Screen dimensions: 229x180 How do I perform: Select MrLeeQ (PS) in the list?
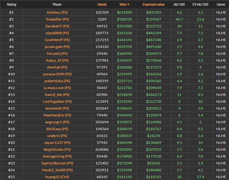pos(57,54)
